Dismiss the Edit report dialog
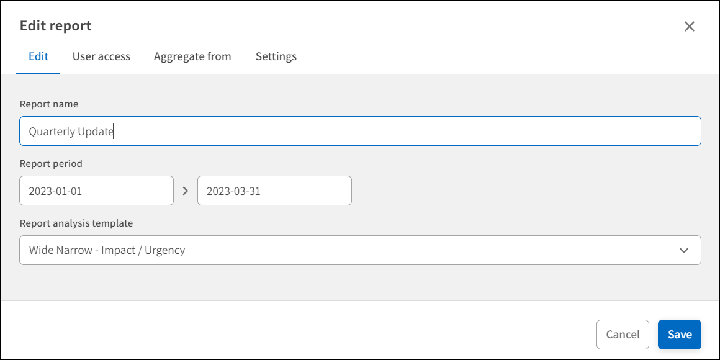Screen dimensions: 720x360 pos(689,26)
